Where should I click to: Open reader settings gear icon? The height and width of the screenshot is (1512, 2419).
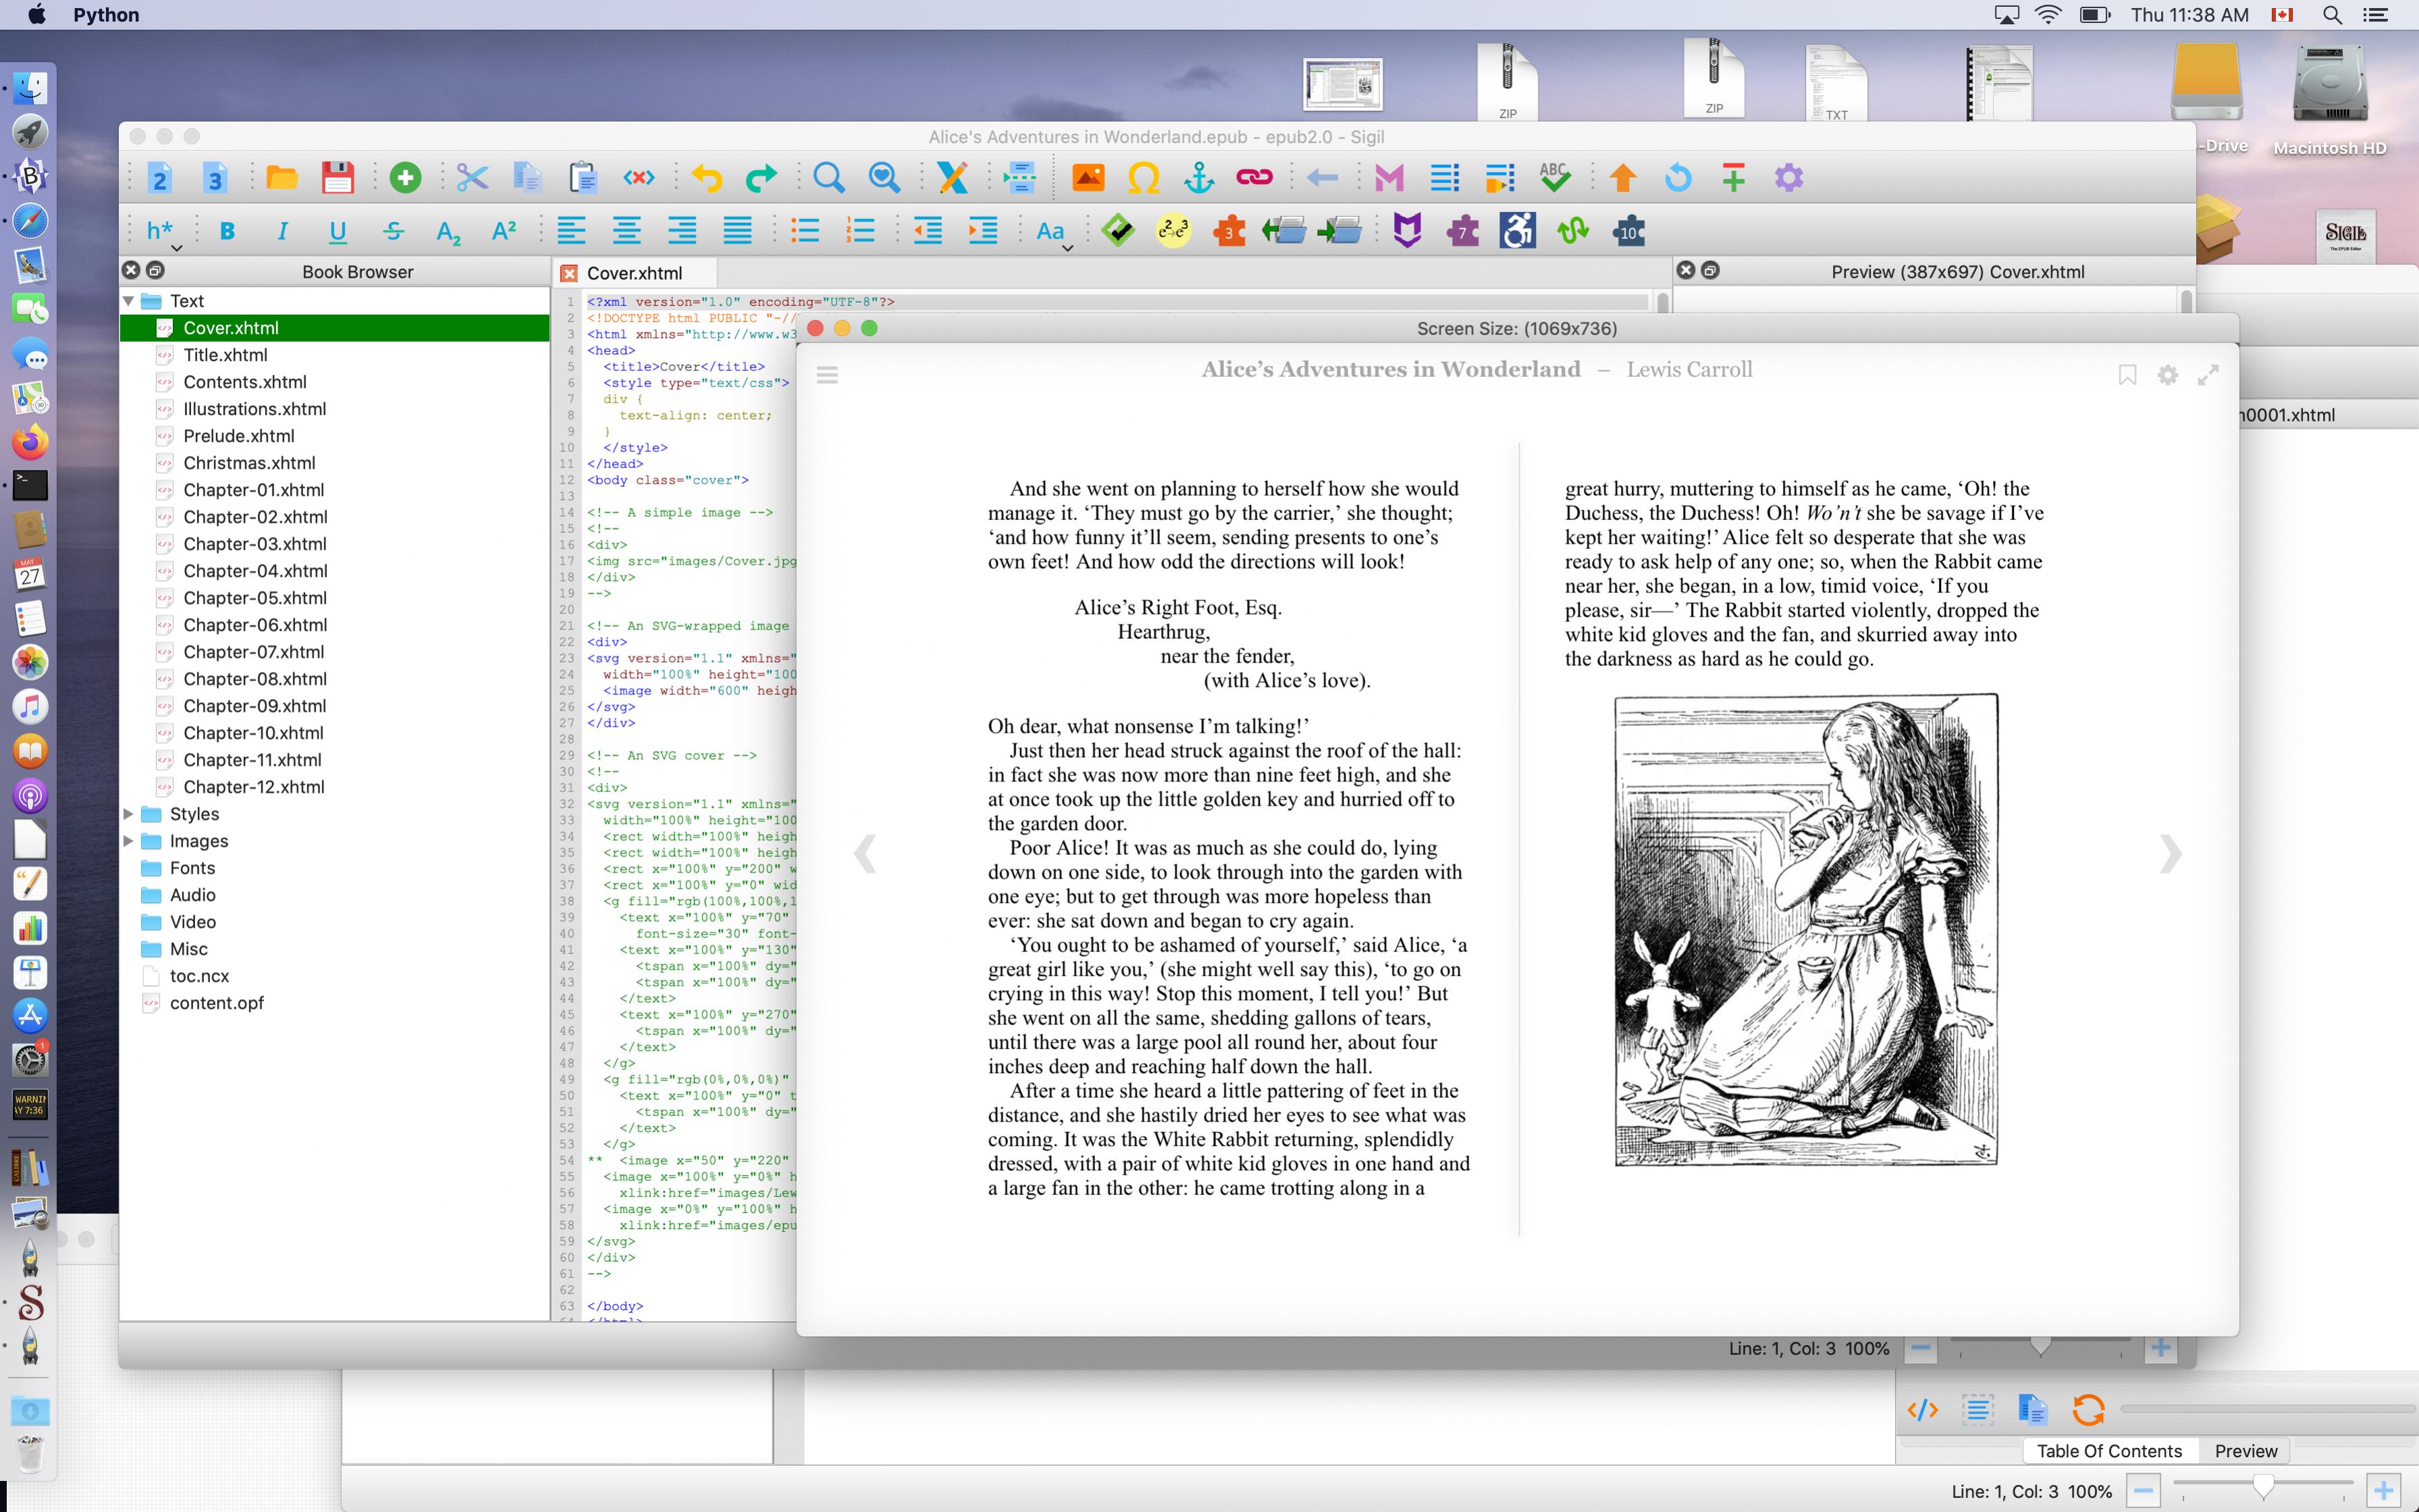2167,375
